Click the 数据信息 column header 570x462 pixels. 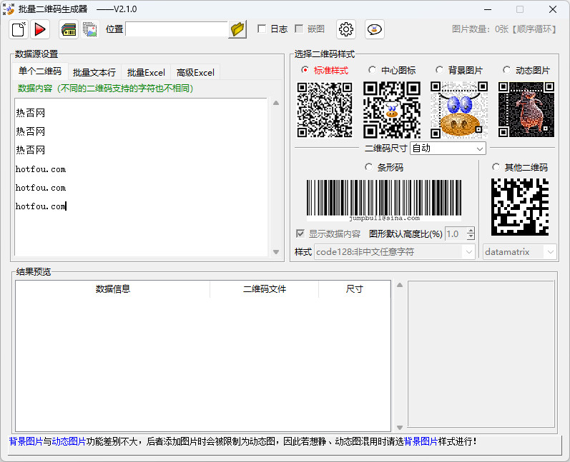click(113, 289)
